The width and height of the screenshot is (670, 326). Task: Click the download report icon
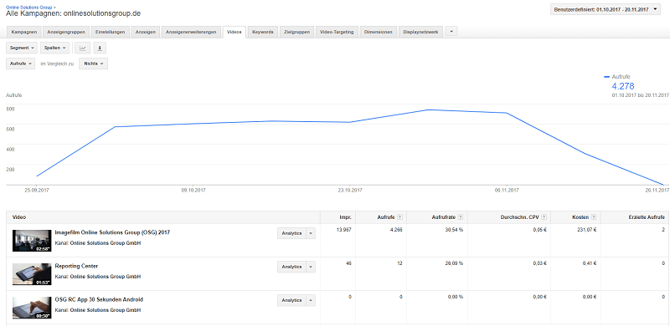point(100,48)
